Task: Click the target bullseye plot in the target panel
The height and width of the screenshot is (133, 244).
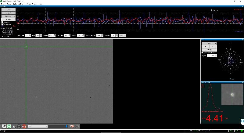Action: [231, 60]
